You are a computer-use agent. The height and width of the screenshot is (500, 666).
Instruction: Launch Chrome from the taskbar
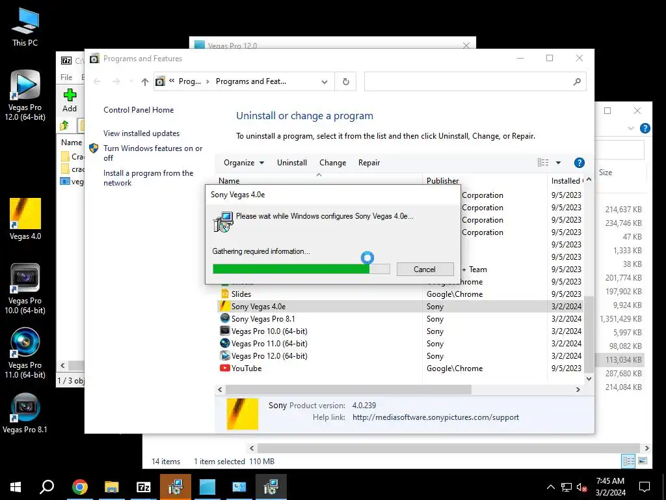(79, 487)
